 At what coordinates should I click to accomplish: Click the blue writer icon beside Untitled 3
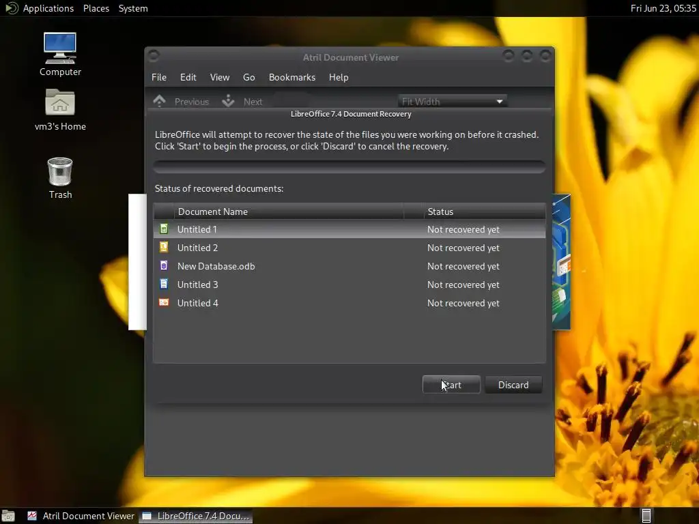[164, 284]
